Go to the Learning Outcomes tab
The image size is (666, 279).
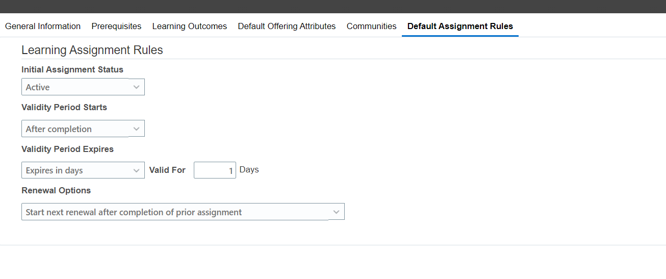190,26
